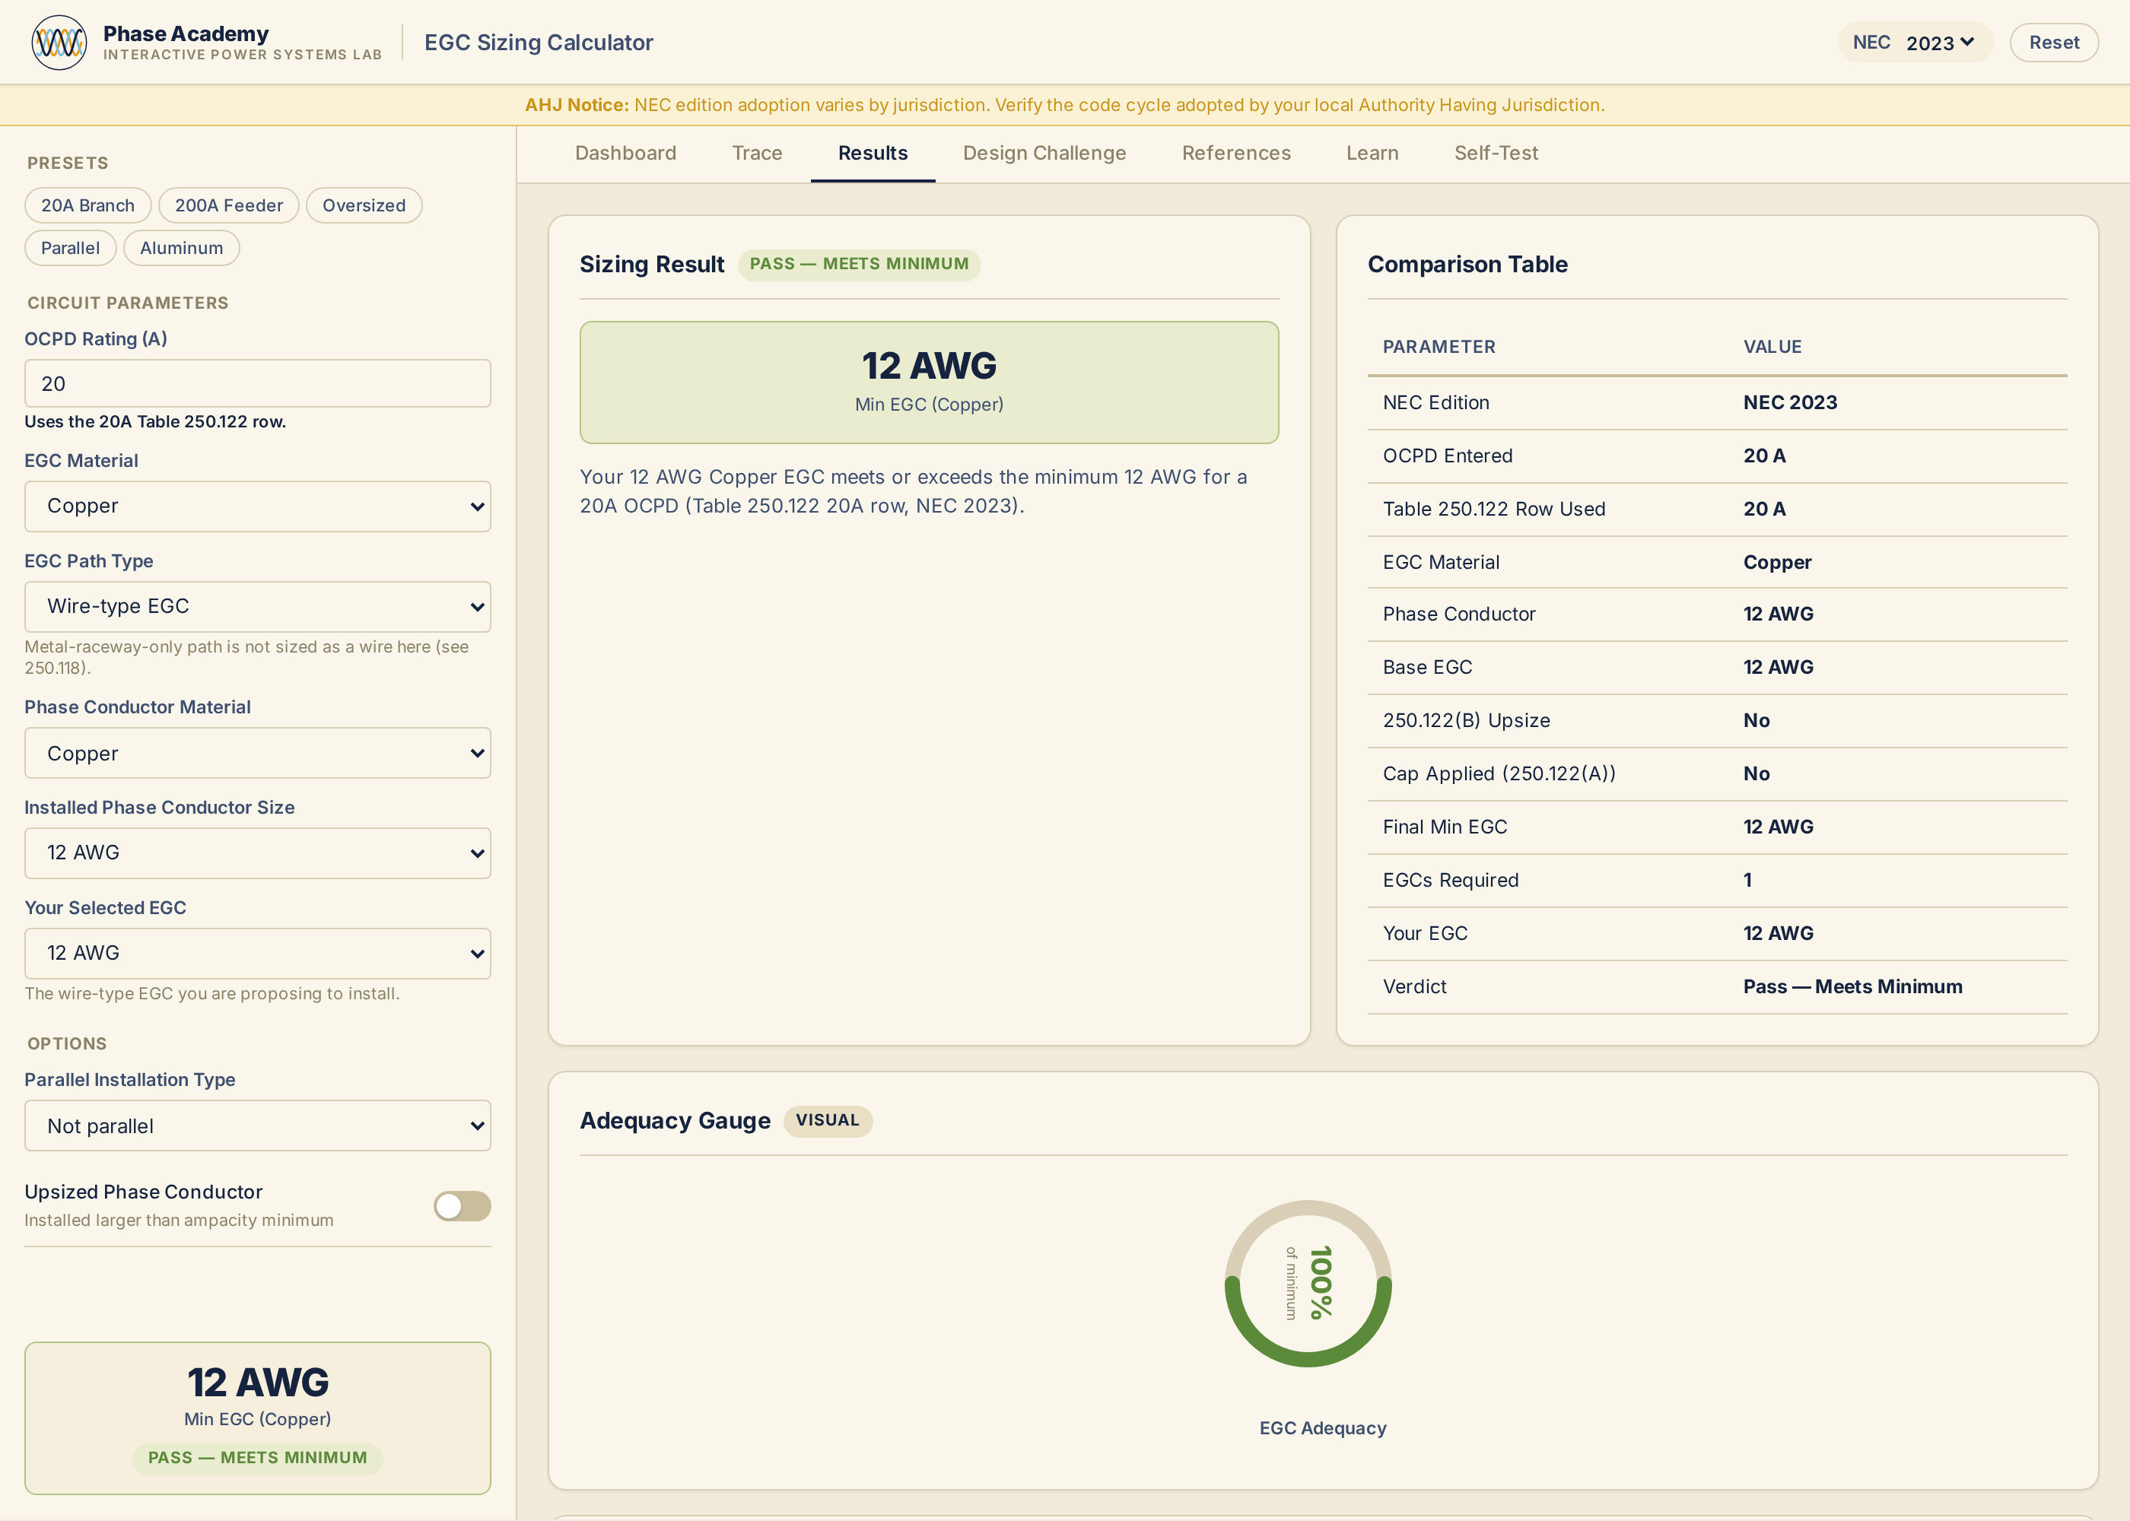Viewport: 2130px width, 1521px height.
Task: Switch to the Trace tab
Action: [x=757, y=153]
